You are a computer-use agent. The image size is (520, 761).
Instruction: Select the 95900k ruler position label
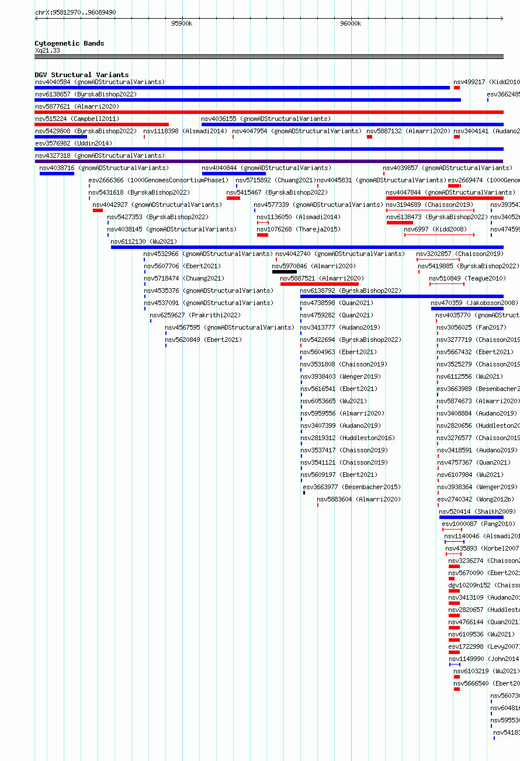[182, 23]
